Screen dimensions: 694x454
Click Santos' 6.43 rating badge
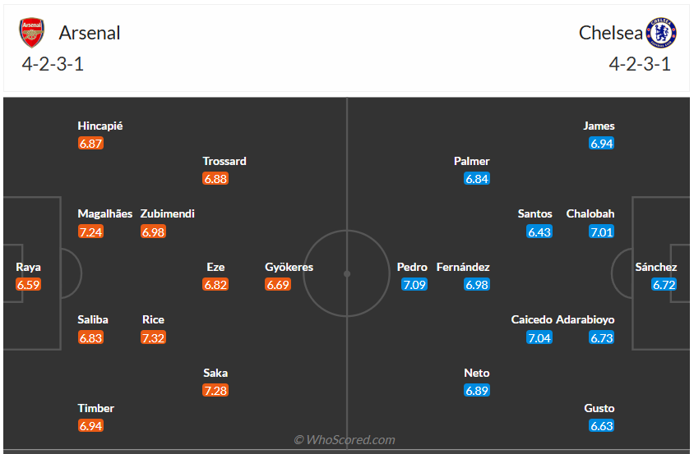pos(539,232)
